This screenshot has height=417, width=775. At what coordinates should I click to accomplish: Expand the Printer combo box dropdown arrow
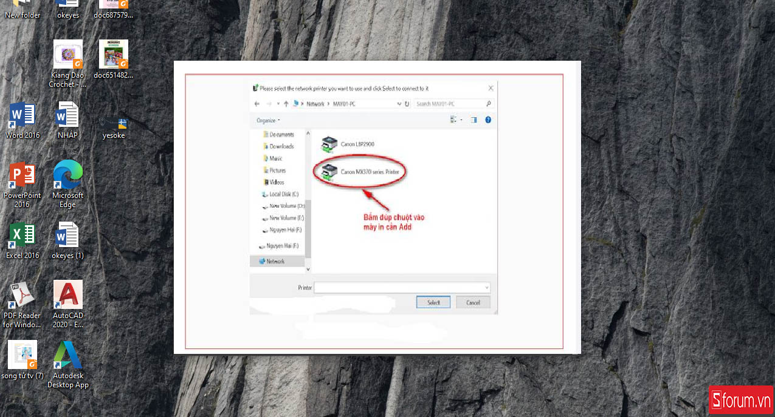pos(486,288)
